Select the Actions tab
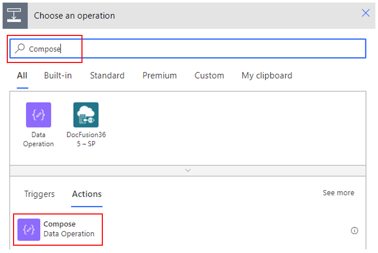The height and width of the screenshot is (253, 378). [87, 194]
